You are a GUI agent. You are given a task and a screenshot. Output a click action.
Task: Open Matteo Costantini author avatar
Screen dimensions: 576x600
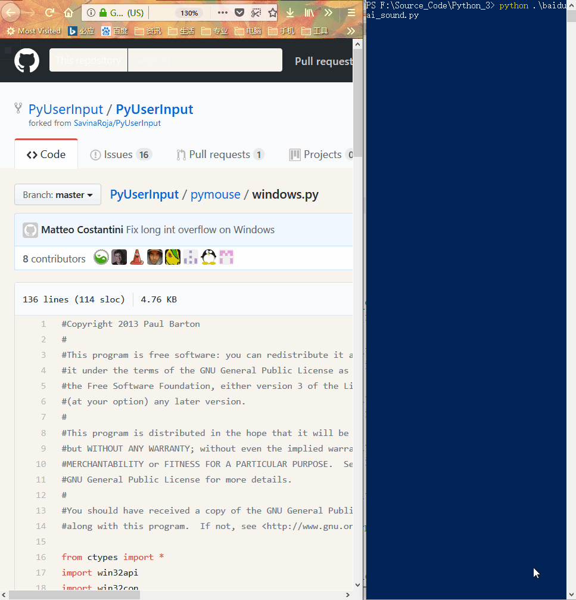[30, 230]
